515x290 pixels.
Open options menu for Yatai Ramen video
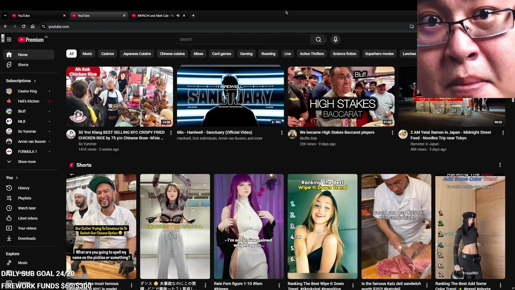pyautogui.click(x=503, y=133)
